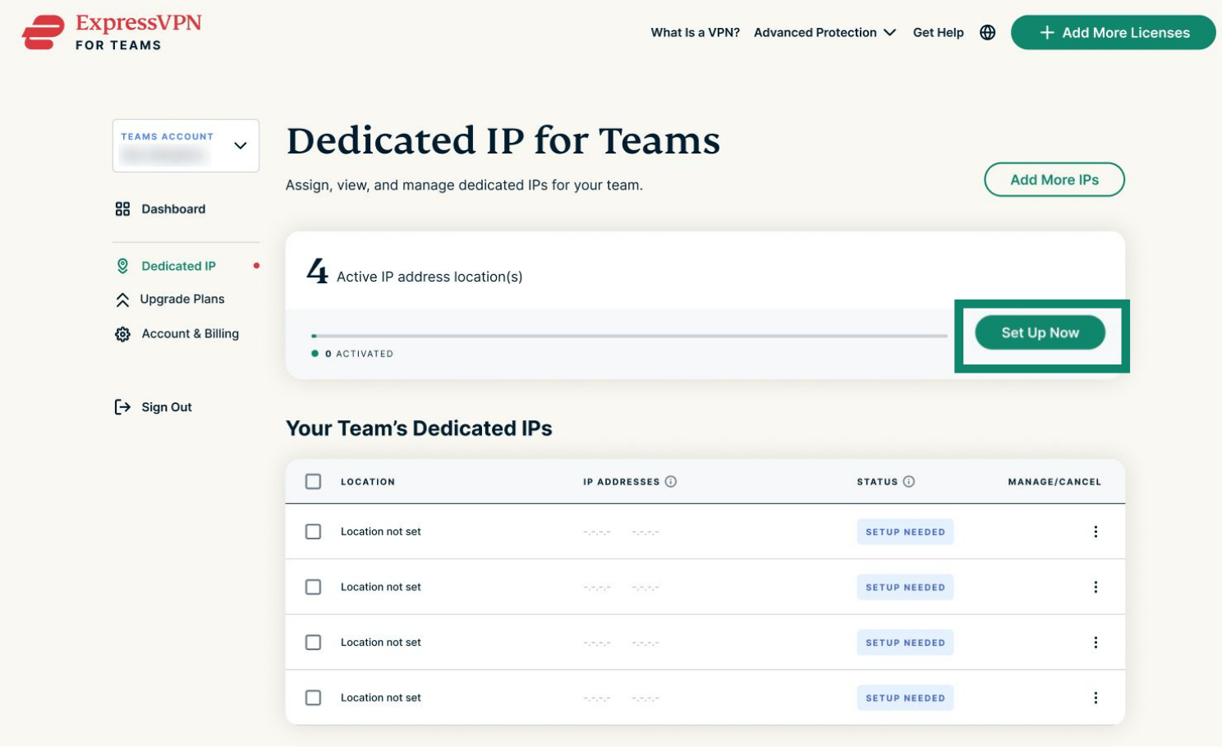
Task: Click the IP ADDRESSES column header text
Action: 622,482
